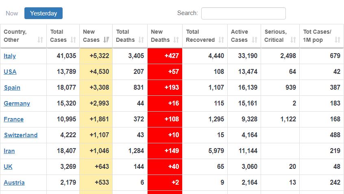This screenshot has width=344, height=194.
Task: Select the Yesterday tab
Action: pyautogui.click(x=44, y=13)
